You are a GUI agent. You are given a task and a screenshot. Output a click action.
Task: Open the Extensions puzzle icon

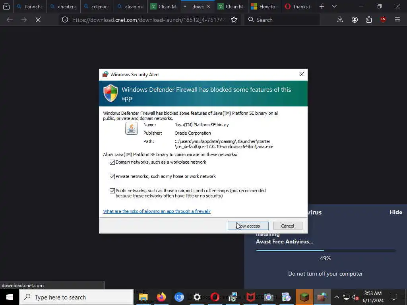[369, 20]
